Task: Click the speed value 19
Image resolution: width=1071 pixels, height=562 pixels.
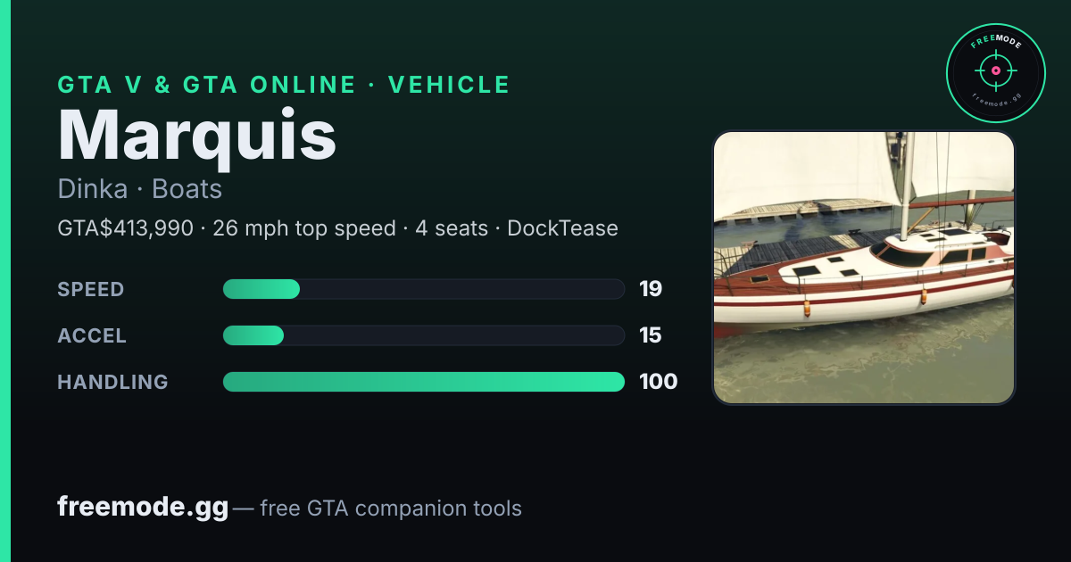Action: [651, 289]
